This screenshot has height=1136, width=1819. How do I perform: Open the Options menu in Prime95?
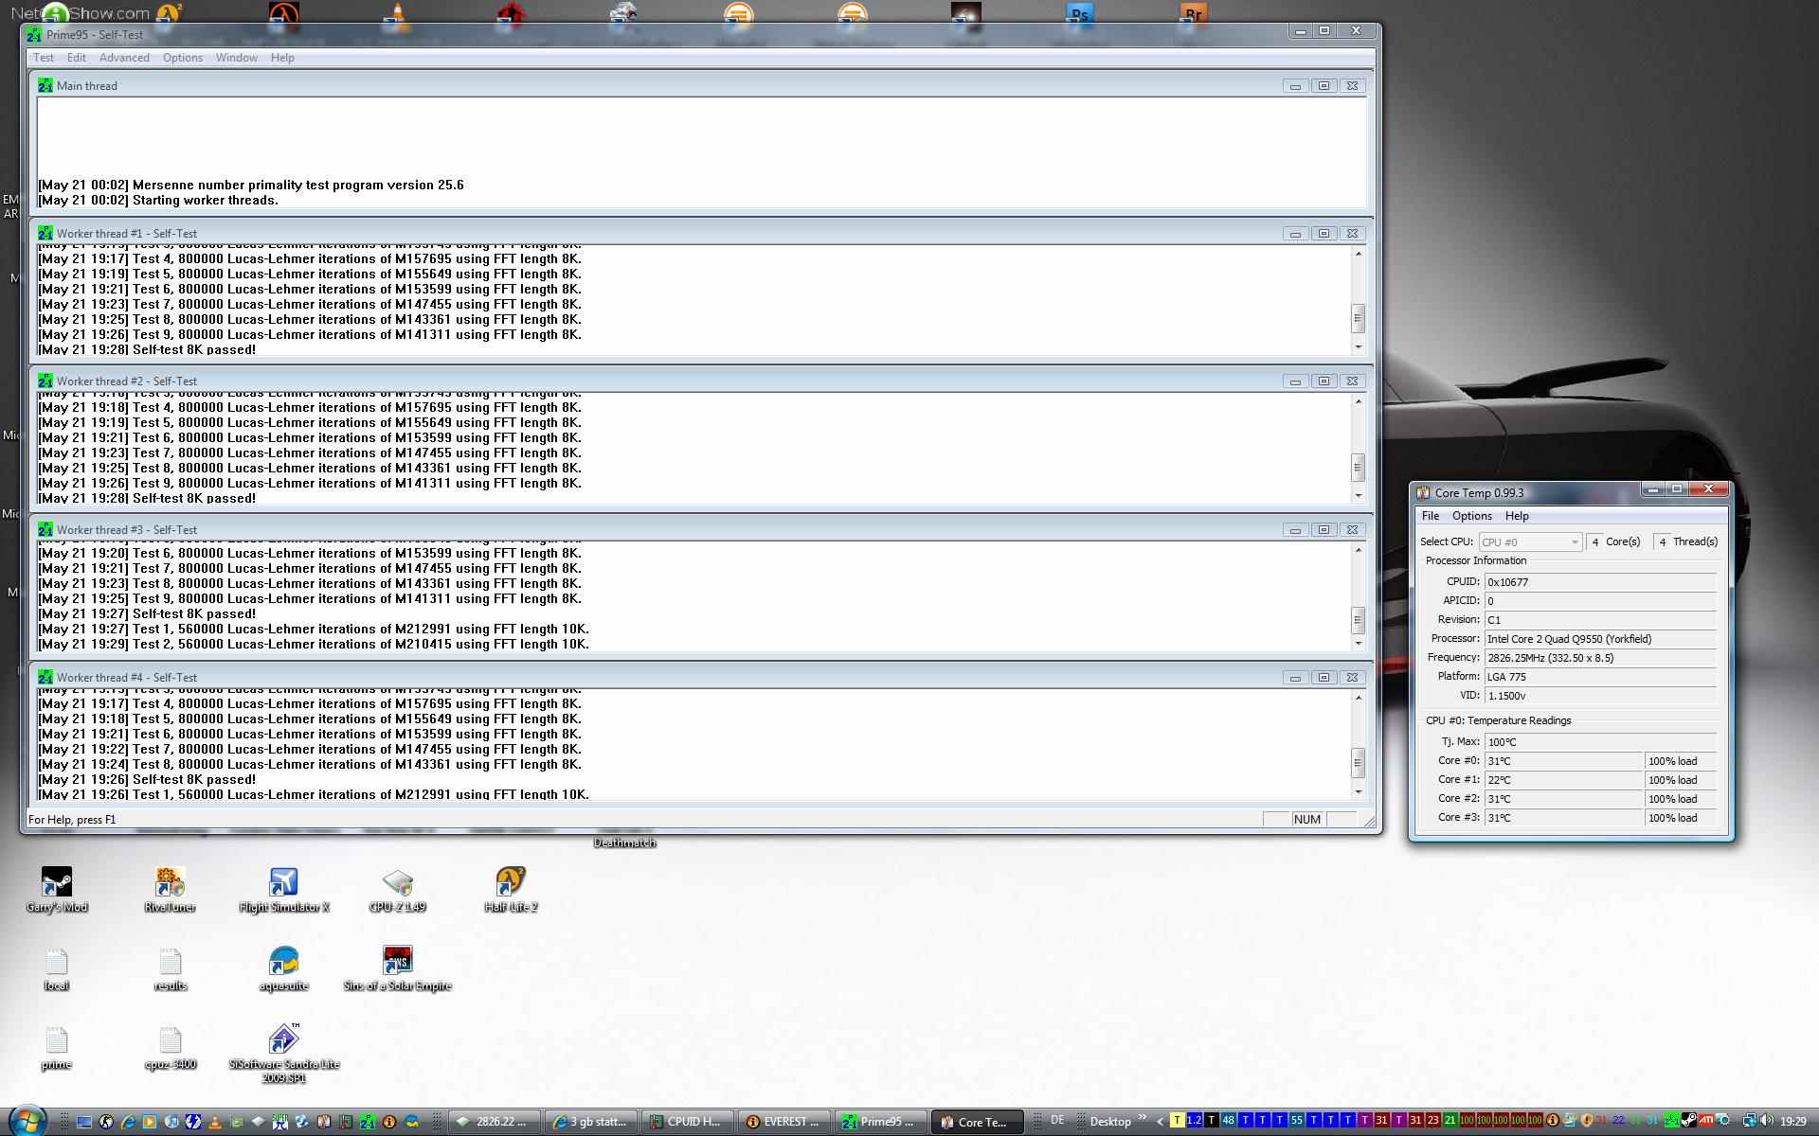[x=183, y=58]
